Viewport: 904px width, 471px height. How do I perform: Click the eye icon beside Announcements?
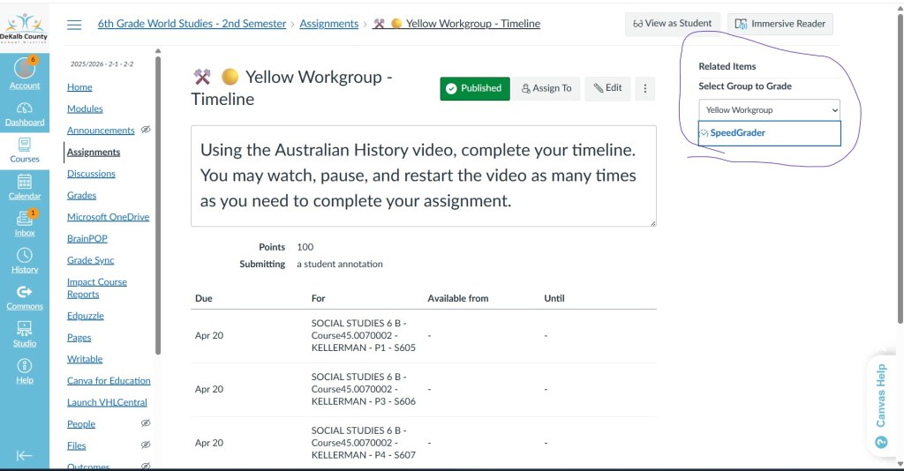(146, 130)
